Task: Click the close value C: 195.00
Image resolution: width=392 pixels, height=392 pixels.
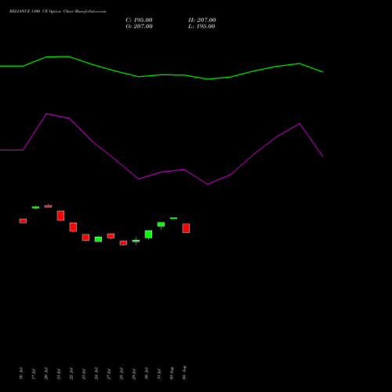Action: pyautogui.click(x=139, y=20)
